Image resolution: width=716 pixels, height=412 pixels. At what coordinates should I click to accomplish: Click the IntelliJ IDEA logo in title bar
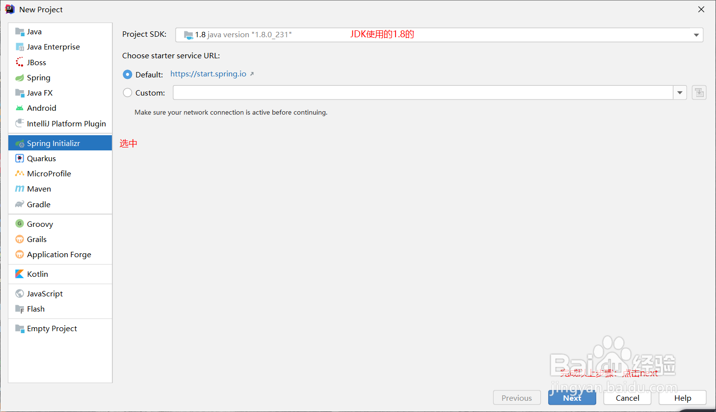click(x=10, y=9)
